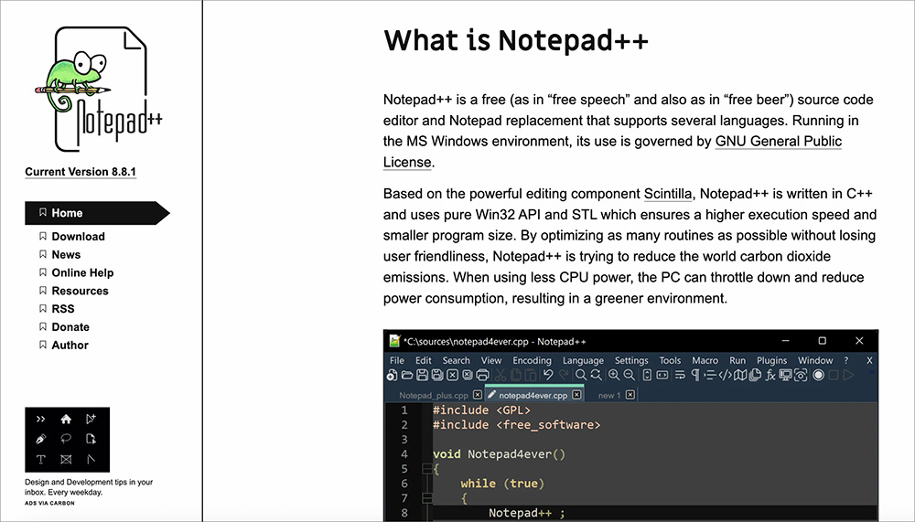Open the News sidebar link
This screenshot has height=522, width=915.
click(x=66, y=254)
